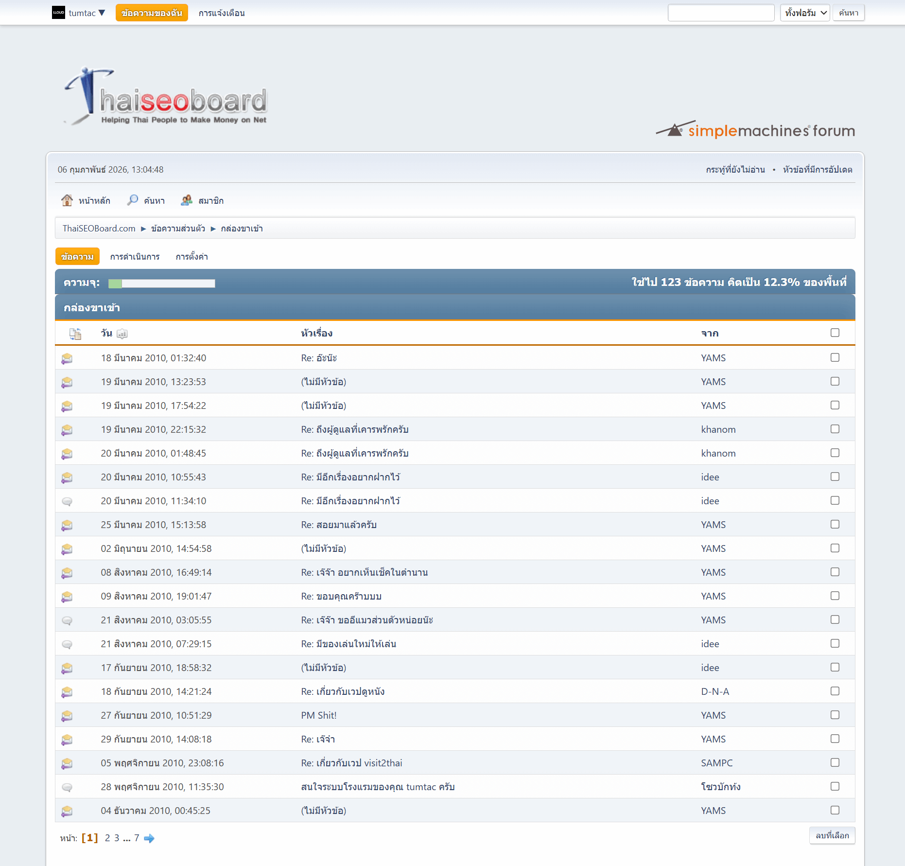Click the envelope icon for PM Shit! message
Viewport: 905px width, 866px height.
67,716
